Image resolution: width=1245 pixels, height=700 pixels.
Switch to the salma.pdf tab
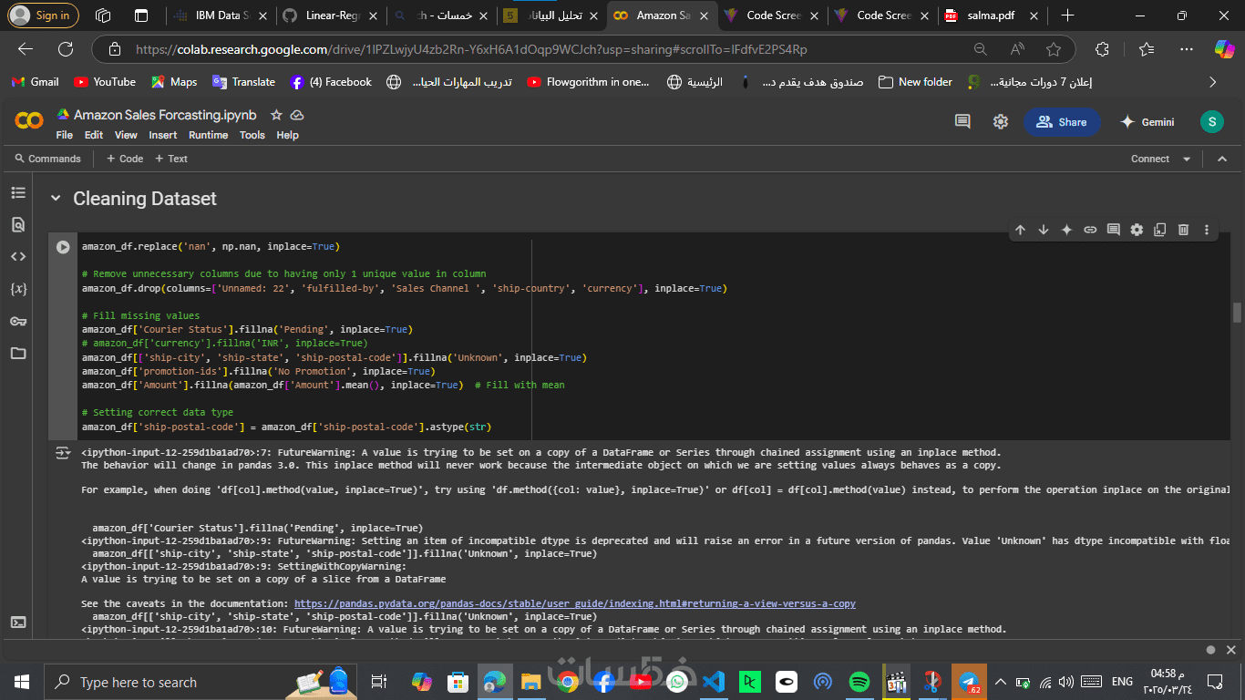click(x=992, y=15)
